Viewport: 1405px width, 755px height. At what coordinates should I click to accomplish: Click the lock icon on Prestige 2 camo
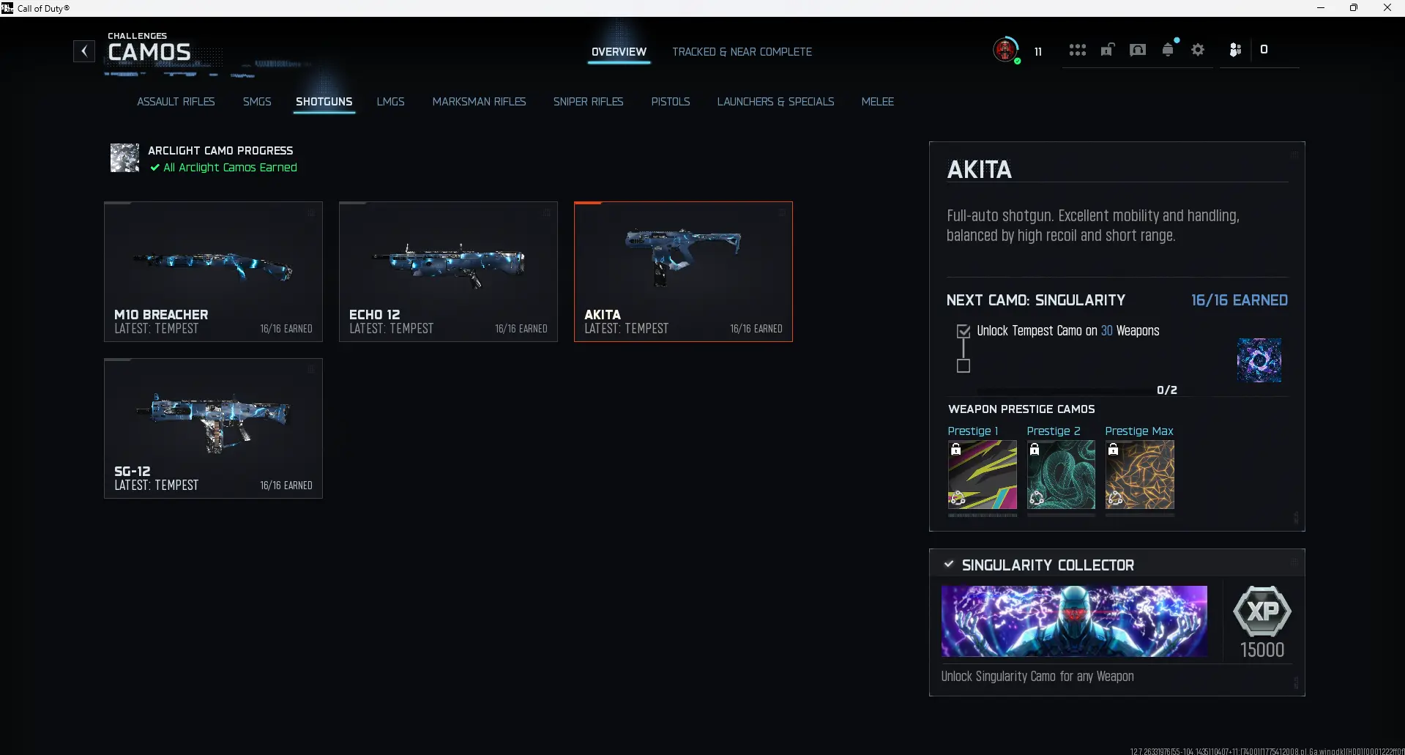[x=1035, y=450]
